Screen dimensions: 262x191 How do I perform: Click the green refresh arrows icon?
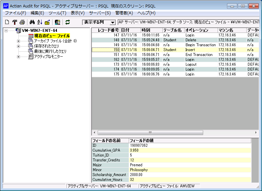(68, 22)
